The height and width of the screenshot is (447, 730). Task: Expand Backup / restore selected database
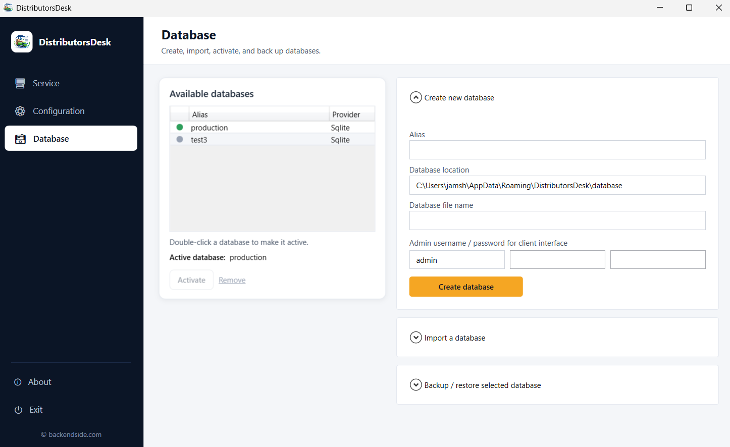[x=416, y=385]
